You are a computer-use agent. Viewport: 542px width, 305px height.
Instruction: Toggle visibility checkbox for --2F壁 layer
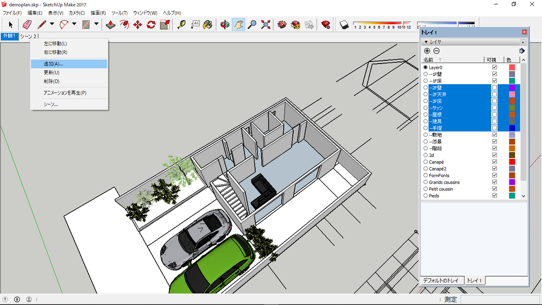[x=495, y=87]
